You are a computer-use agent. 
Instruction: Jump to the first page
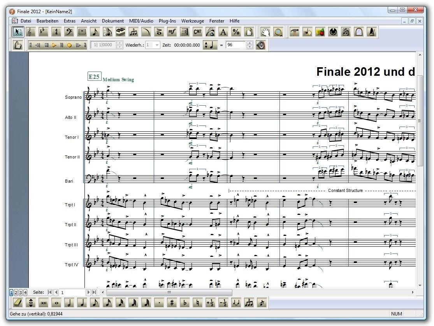[x=50, y=292]
